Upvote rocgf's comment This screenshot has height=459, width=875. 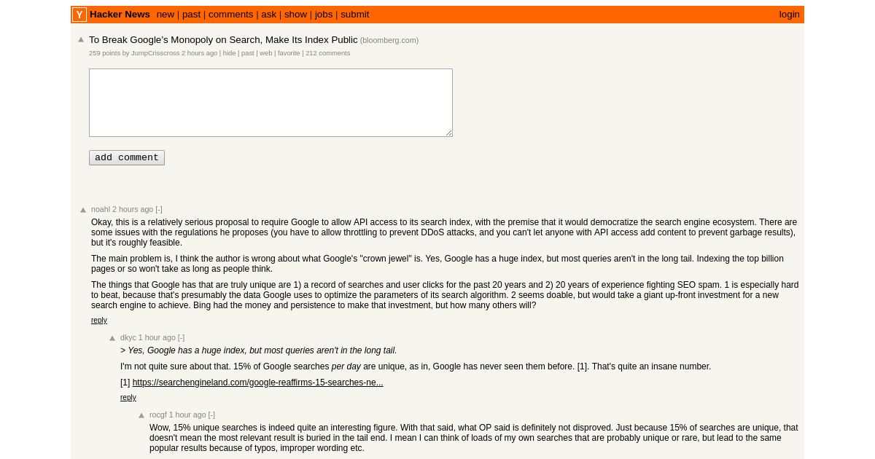point(141,415)
